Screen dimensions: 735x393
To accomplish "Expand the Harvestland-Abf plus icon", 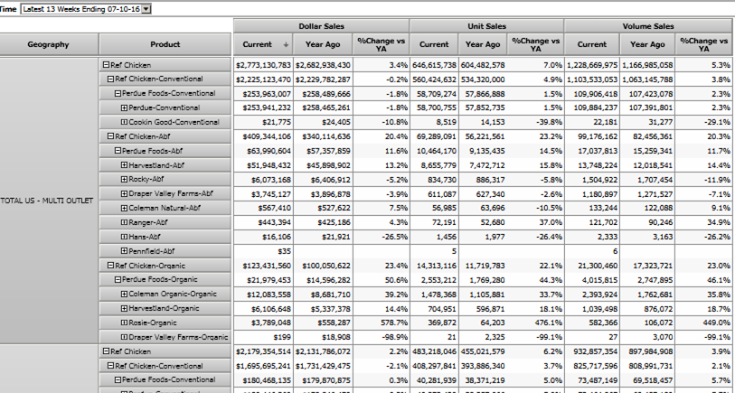I will (x=124, y=165).
